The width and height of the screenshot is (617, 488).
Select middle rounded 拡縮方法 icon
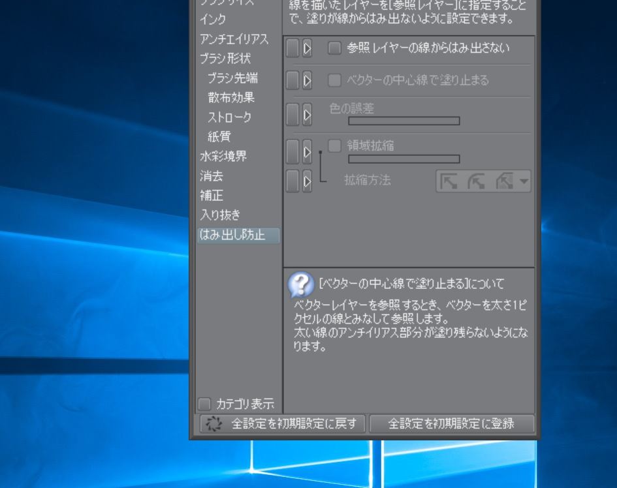coord(476,181)
